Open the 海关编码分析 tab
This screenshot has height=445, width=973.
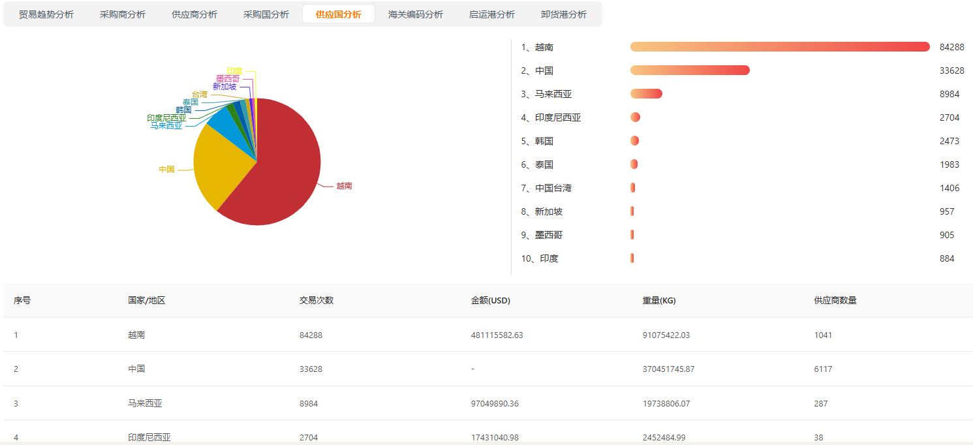point(416,14)
